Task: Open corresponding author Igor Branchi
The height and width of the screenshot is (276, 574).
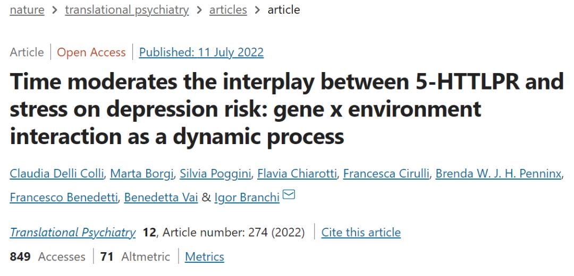Action: (x=247, y=198)
